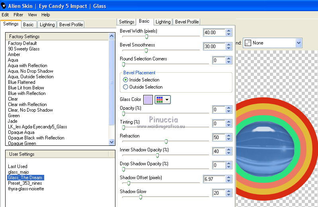The width and height of the screenshot is (318, 207).
Task: Increase Bevel Width with up arrow
Action: pos(229,31)
